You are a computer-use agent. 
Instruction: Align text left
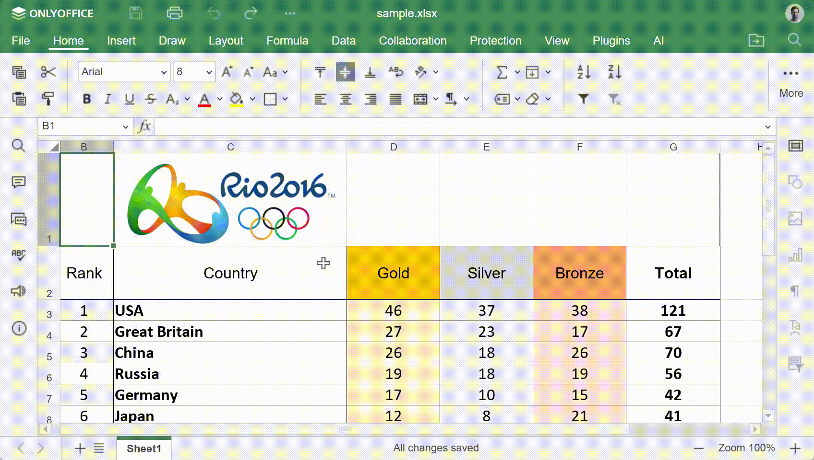click(320, 99)
